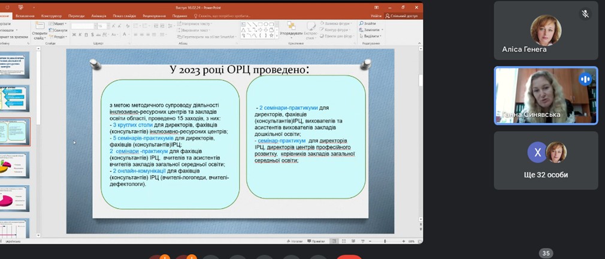Open the Макет layout dropdown
This screenshot has width=605, height=259.
pos(58,23)
